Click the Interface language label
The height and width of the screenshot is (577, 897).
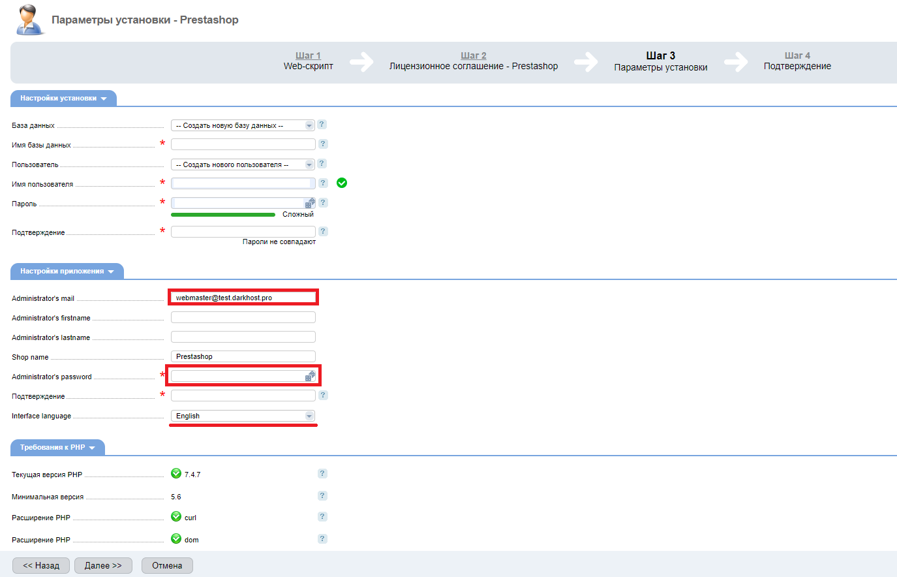(41, 416)
